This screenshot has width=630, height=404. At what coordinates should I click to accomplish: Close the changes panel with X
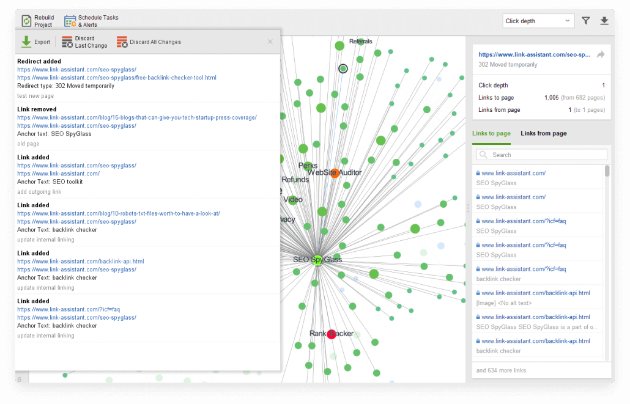(x=270, y=42)
